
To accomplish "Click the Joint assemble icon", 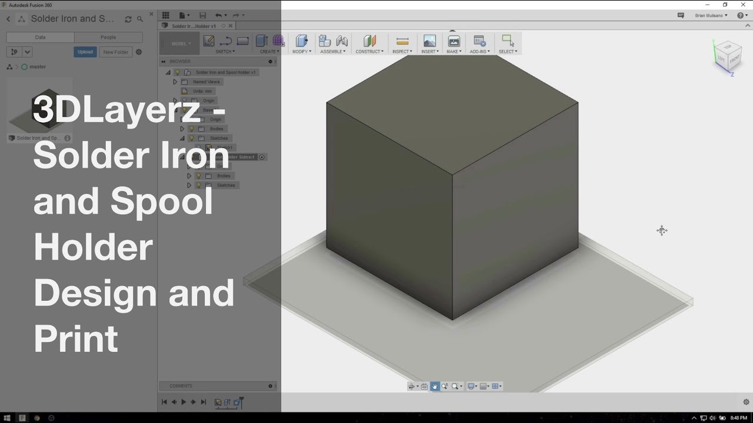I will coord(342,41).
